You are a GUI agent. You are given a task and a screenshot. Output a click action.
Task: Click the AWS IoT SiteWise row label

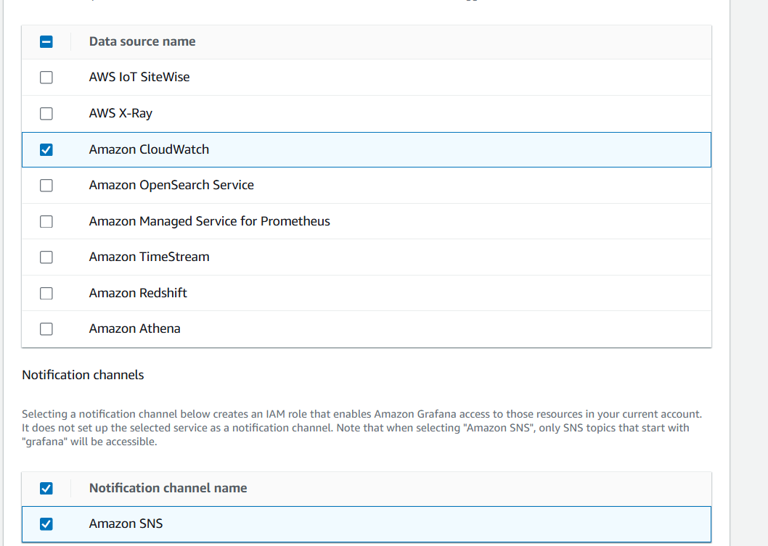(139, 78)
